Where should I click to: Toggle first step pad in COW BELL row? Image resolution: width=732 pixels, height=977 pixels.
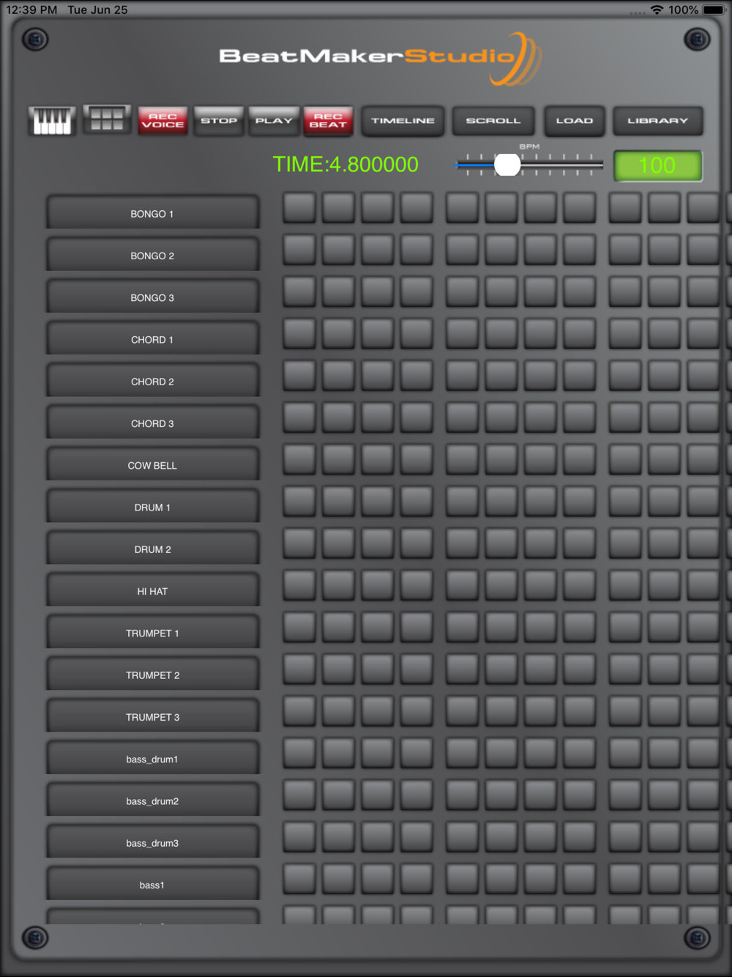(299, 459)
